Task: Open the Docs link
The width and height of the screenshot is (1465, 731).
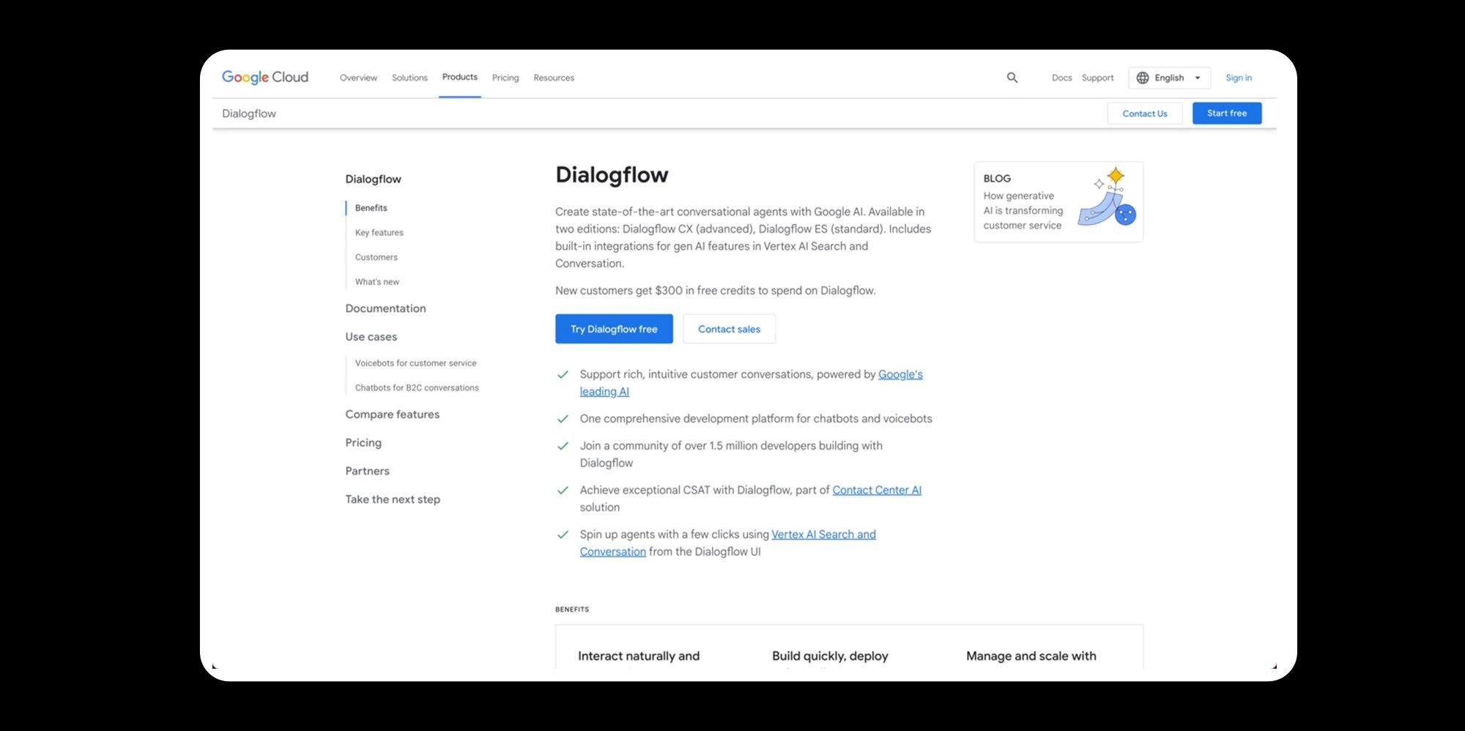Action: point(1061,78)
